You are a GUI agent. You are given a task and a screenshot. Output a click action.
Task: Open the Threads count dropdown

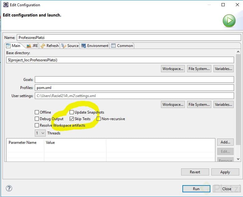click(x=40, y=133)
